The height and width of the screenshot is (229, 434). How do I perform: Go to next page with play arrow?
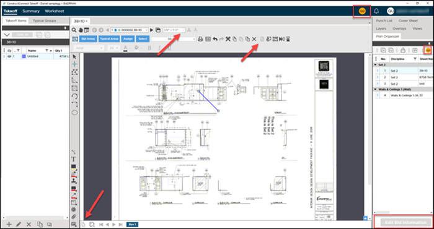pos(152,30)
